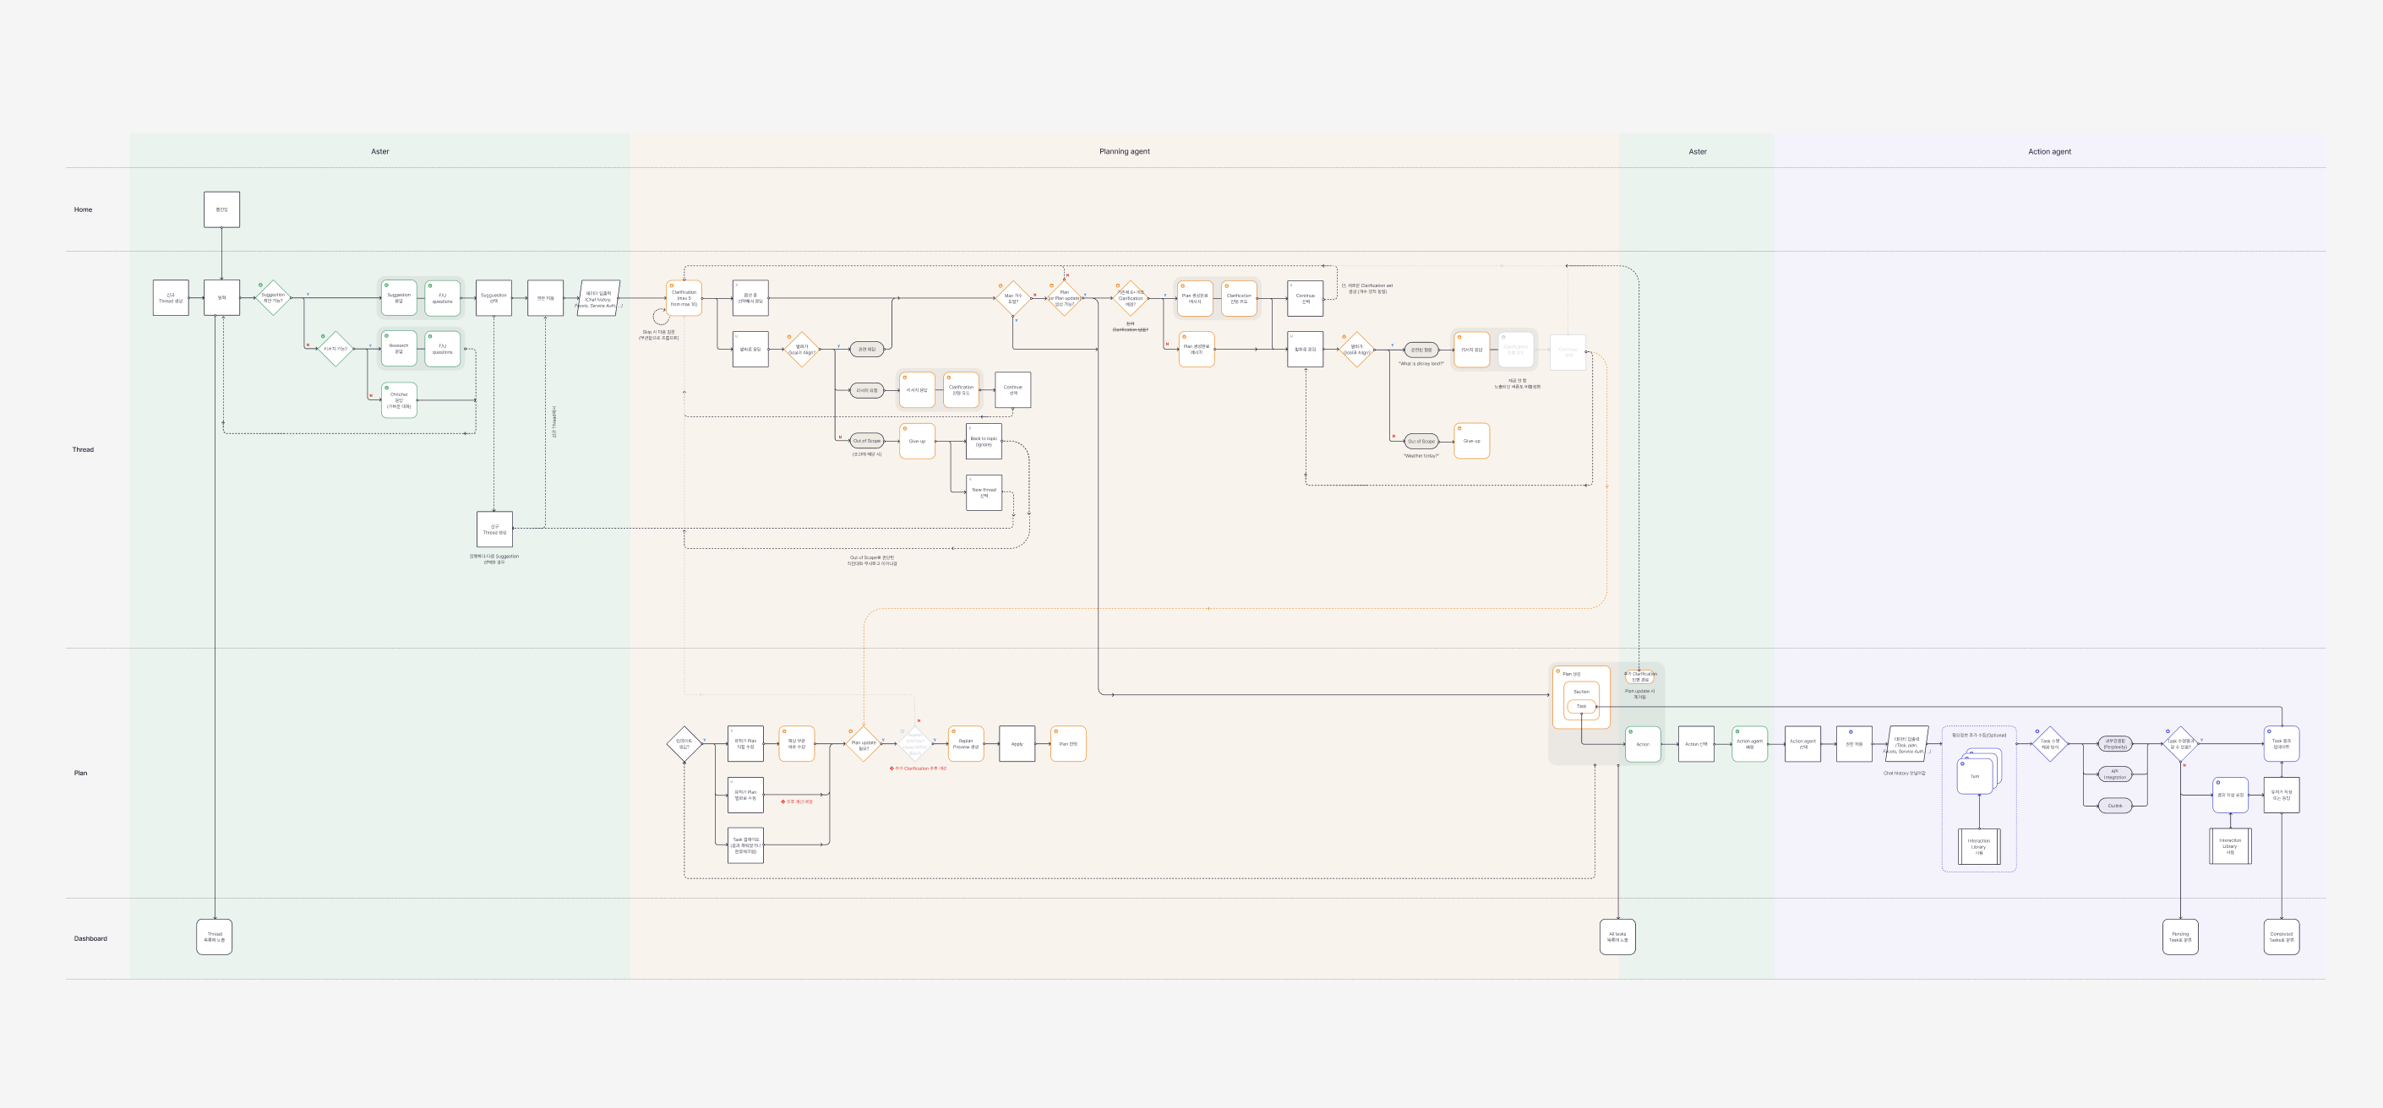Click the Back to topic (Ignore) box
Image resolution: width=2383 pixels, height=1108 pixels.
pos(984,441)
